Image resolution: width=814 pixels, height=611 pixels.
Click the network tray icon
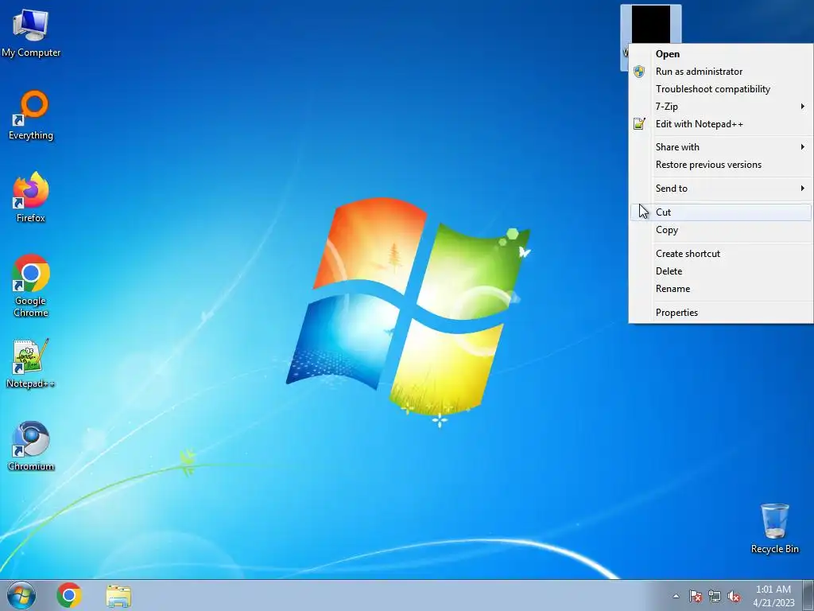(x=715, y=596)
